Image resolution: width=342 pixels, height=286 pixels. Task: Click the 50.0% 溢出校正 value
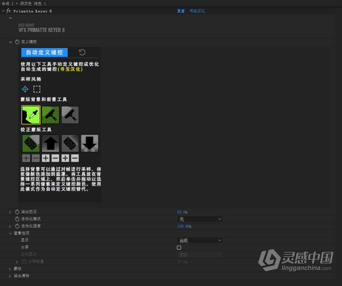click(x=182, y=212)
